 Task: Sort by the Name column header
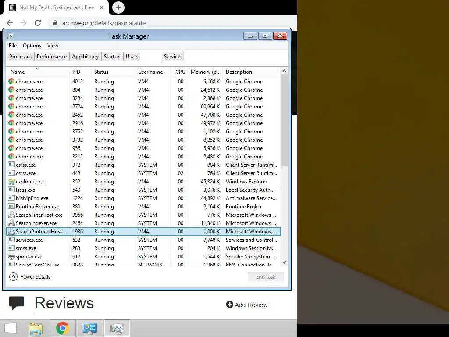tap(38, 72)
